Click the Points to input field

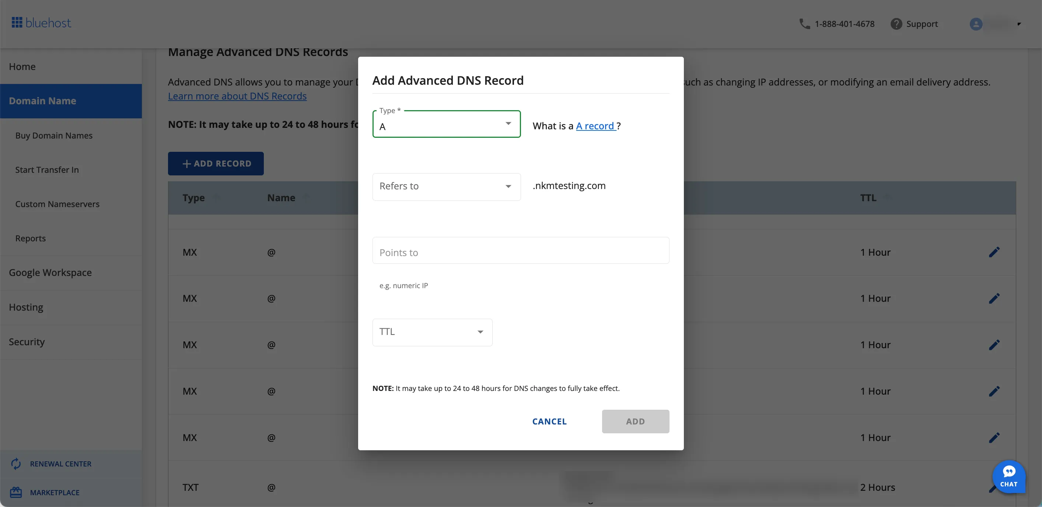(x=520, y=251)
